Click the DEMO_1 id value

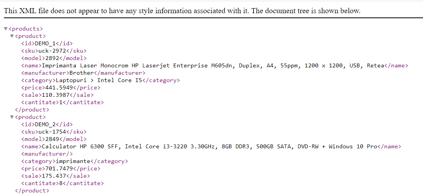tap(45, 43)
